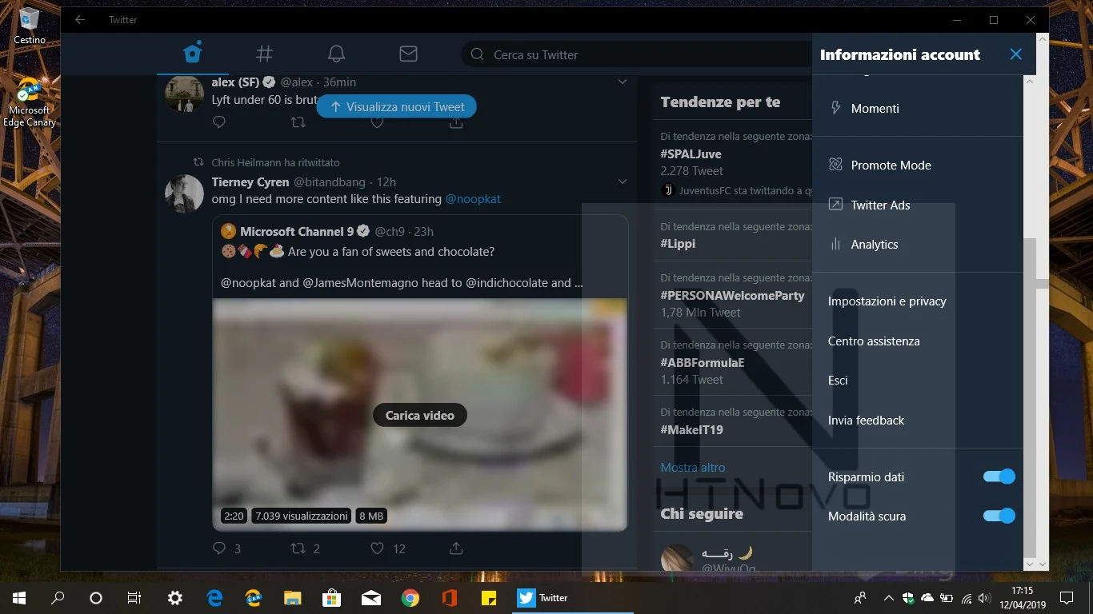
Task: Click the account panel scrollbar down arrow
Action: click(1030, 564)
